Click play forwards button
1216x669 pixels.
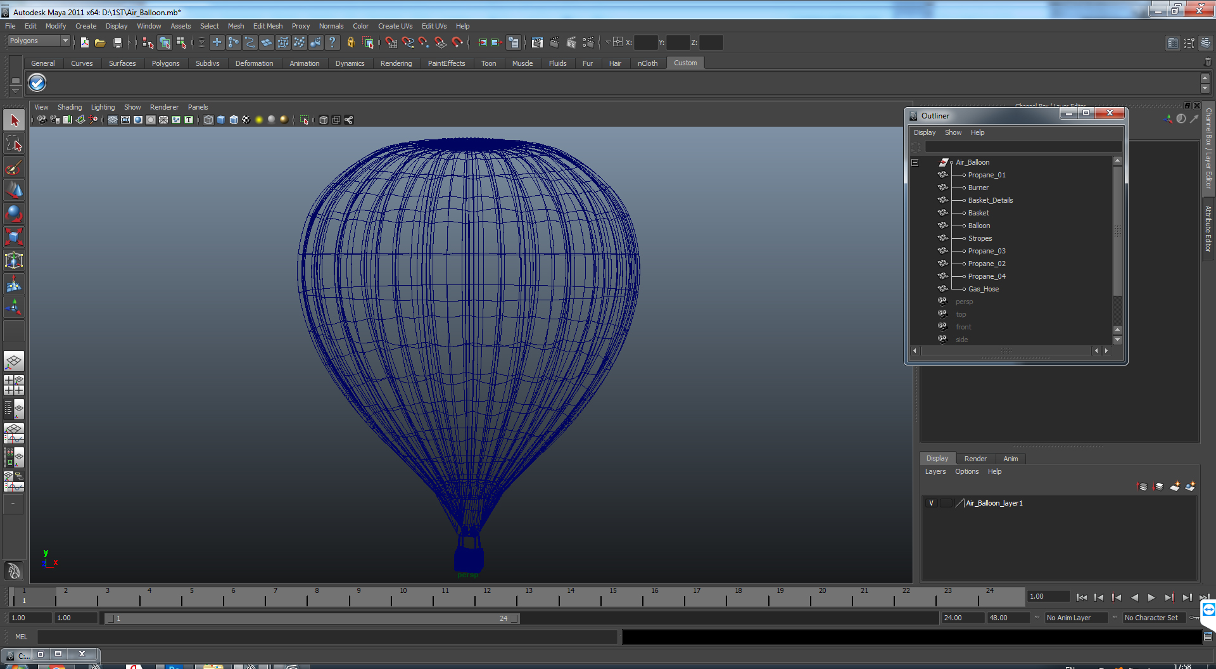[1151, 597]
